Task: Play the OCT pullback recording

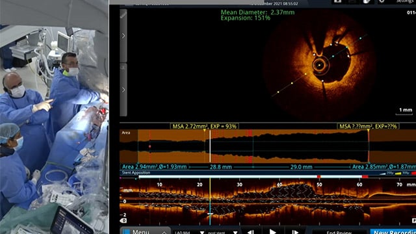Action: tap(272, 231)
